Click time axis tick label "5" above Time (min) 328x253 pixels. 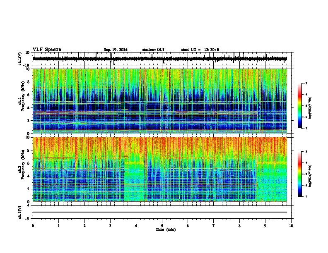tap(162, 225)
